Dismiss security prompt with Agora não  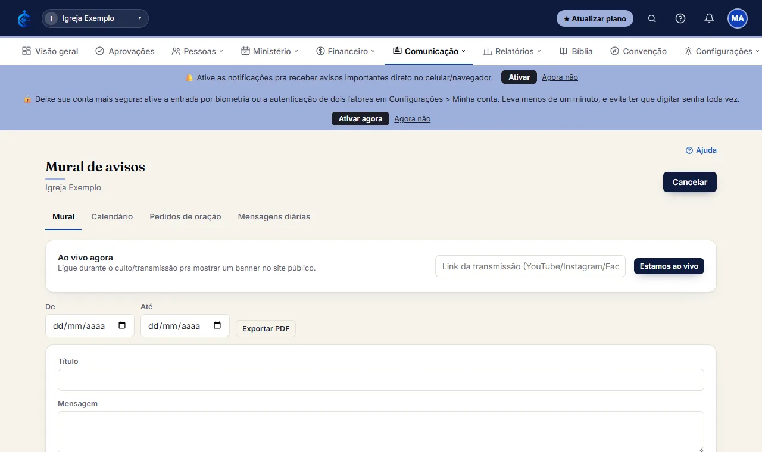click(x=412, y=119)
